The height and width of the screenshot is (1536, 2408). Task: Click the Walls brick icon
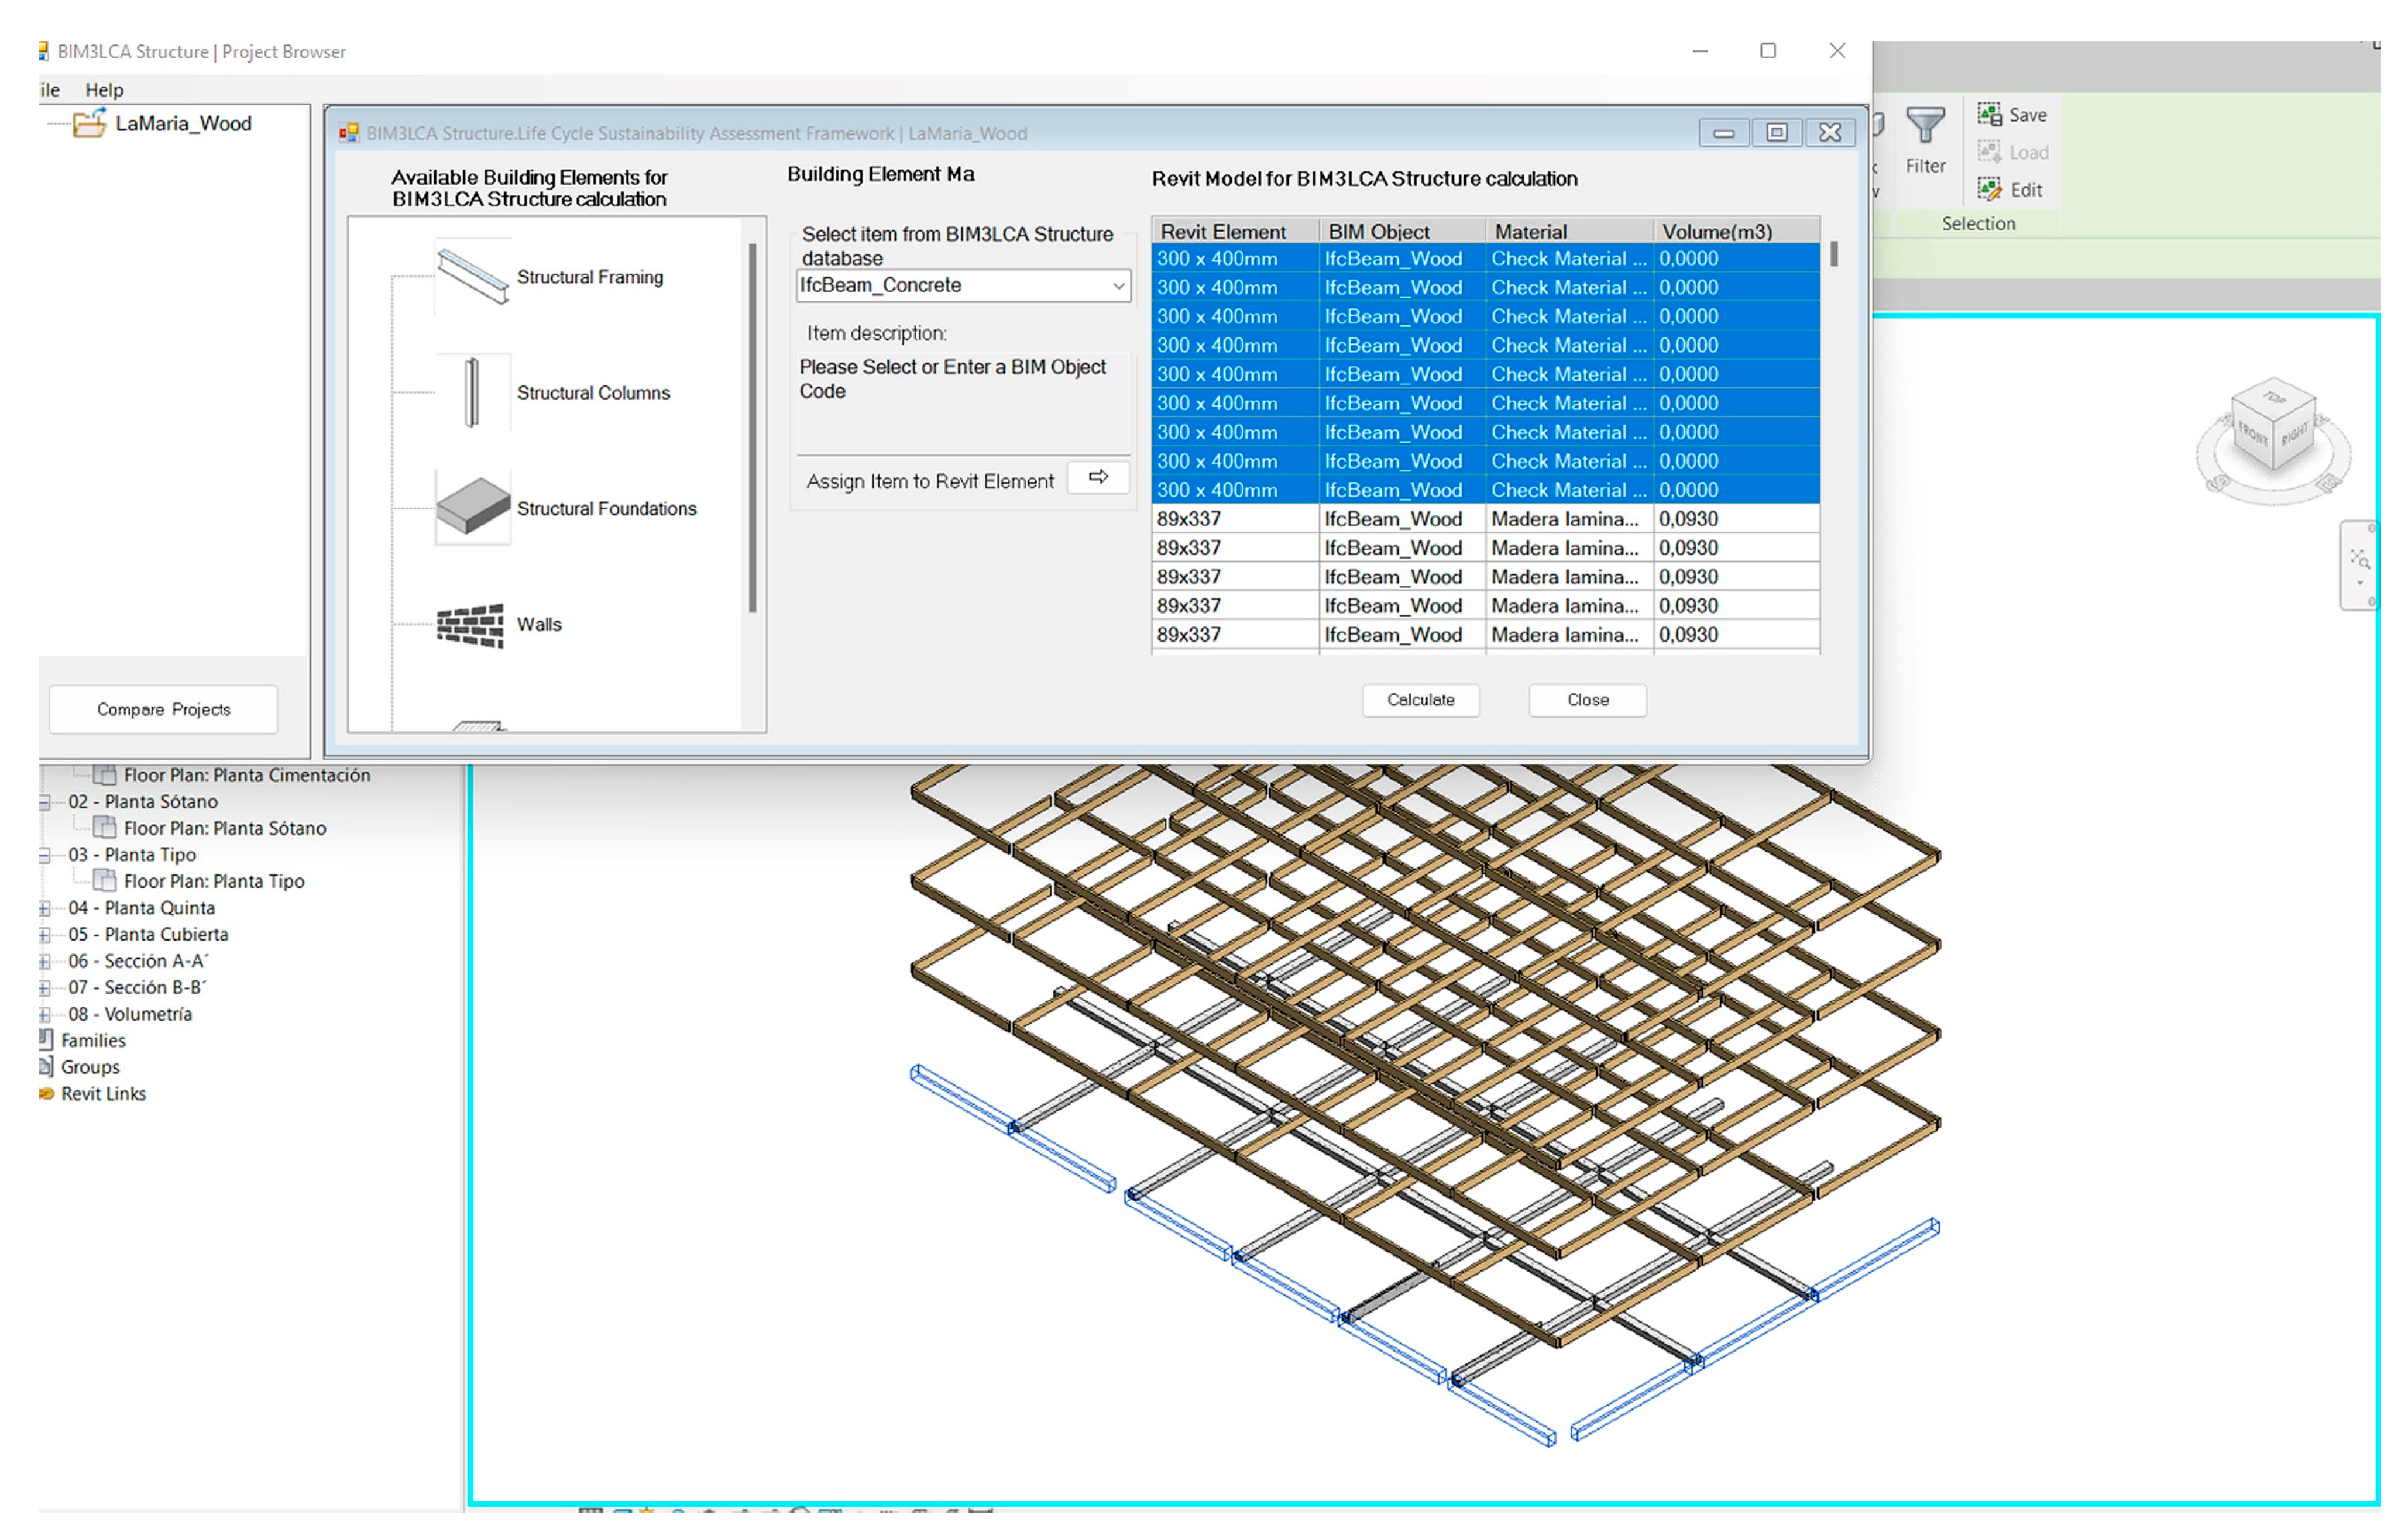pyautogui.click(x=470, y=626)
